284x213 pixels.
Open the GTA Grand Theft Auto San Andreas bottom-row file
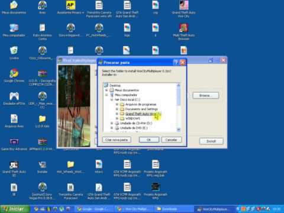99,191
